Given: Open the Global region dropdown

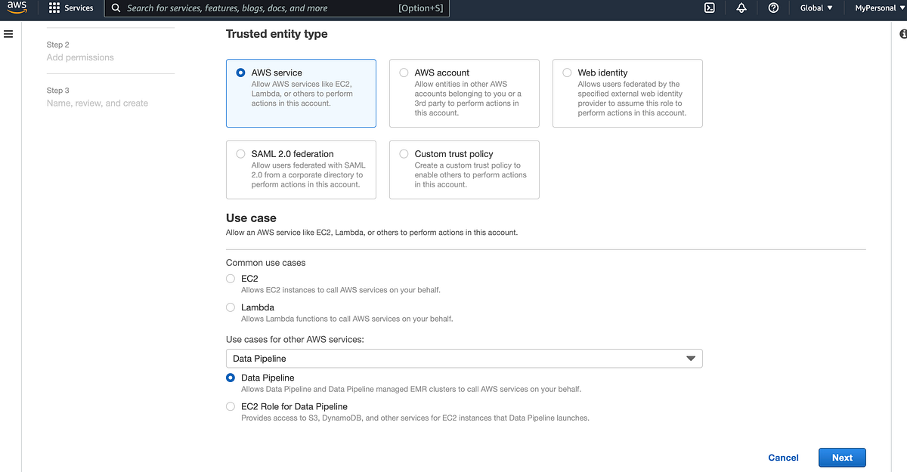Looking at the screenshot, I should coord(816,8).
